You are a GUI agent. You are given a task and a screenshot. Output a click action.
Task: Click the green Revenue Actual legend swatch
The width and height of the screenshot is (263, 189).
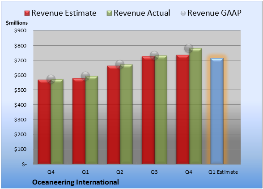[109, 13]
